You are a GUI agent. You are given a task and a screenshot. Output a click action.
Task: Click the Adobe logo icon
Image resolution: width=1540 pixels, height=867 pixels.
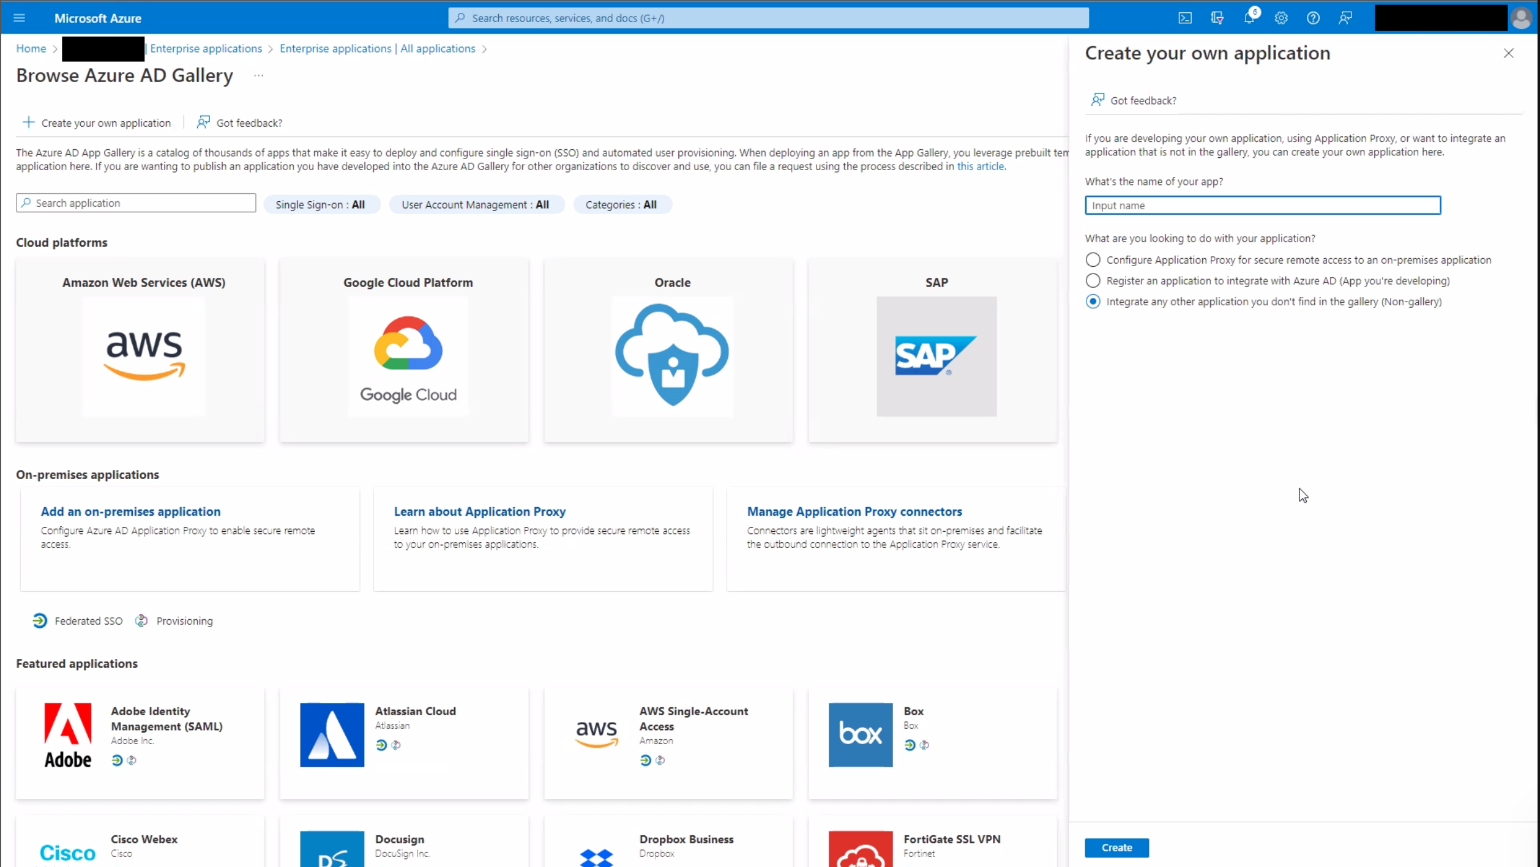[67, 734]
